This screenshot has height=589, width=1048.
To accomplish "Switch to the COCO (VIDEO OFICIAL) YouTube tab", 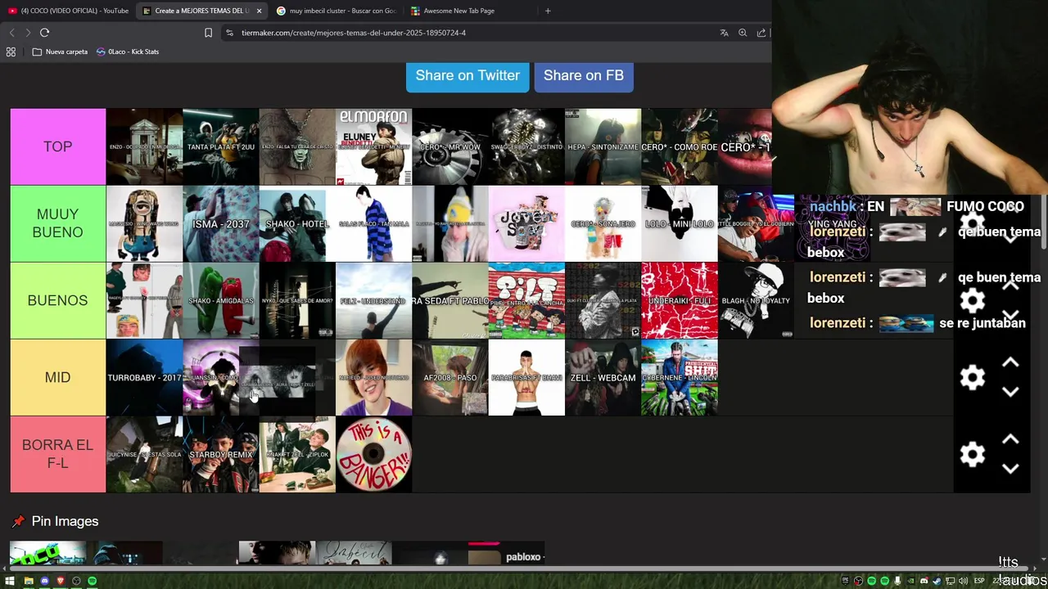I will click(x=69, y=11).
